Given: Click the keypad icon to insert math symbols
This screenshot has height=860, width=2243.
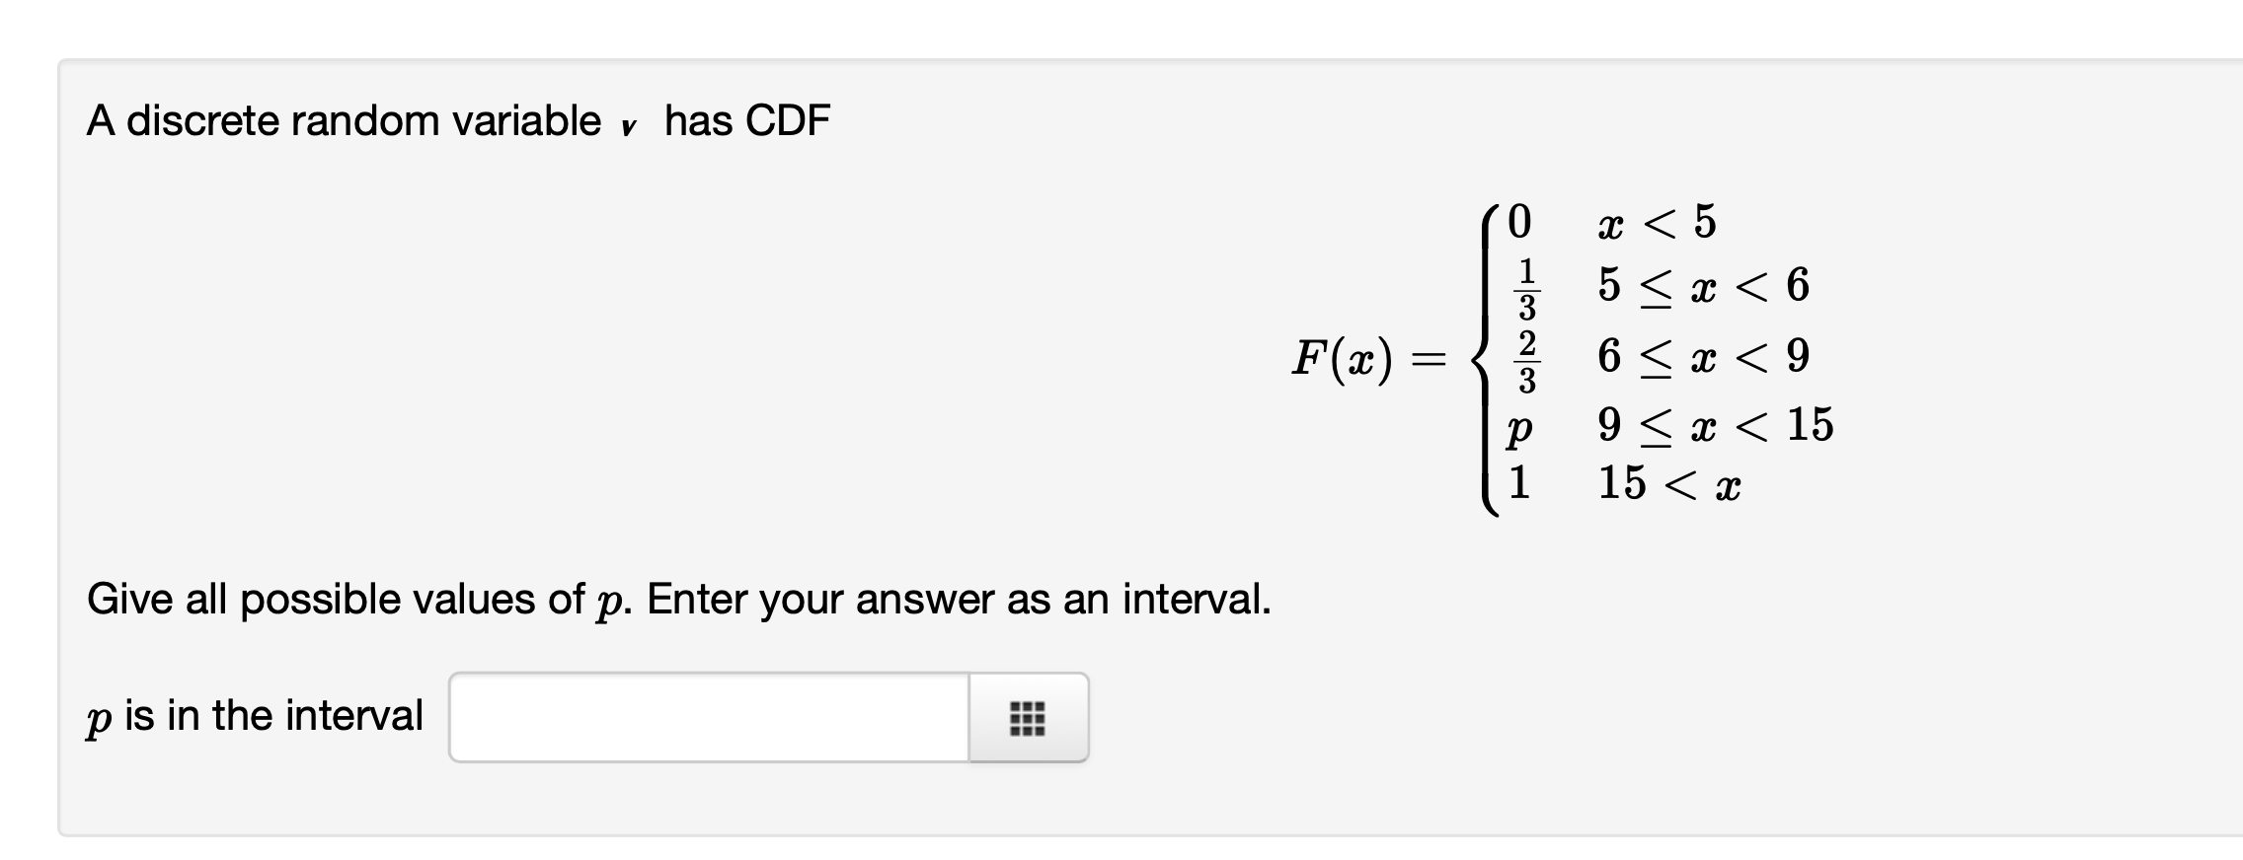Looking at the screenshot, I should [1027, 718].
